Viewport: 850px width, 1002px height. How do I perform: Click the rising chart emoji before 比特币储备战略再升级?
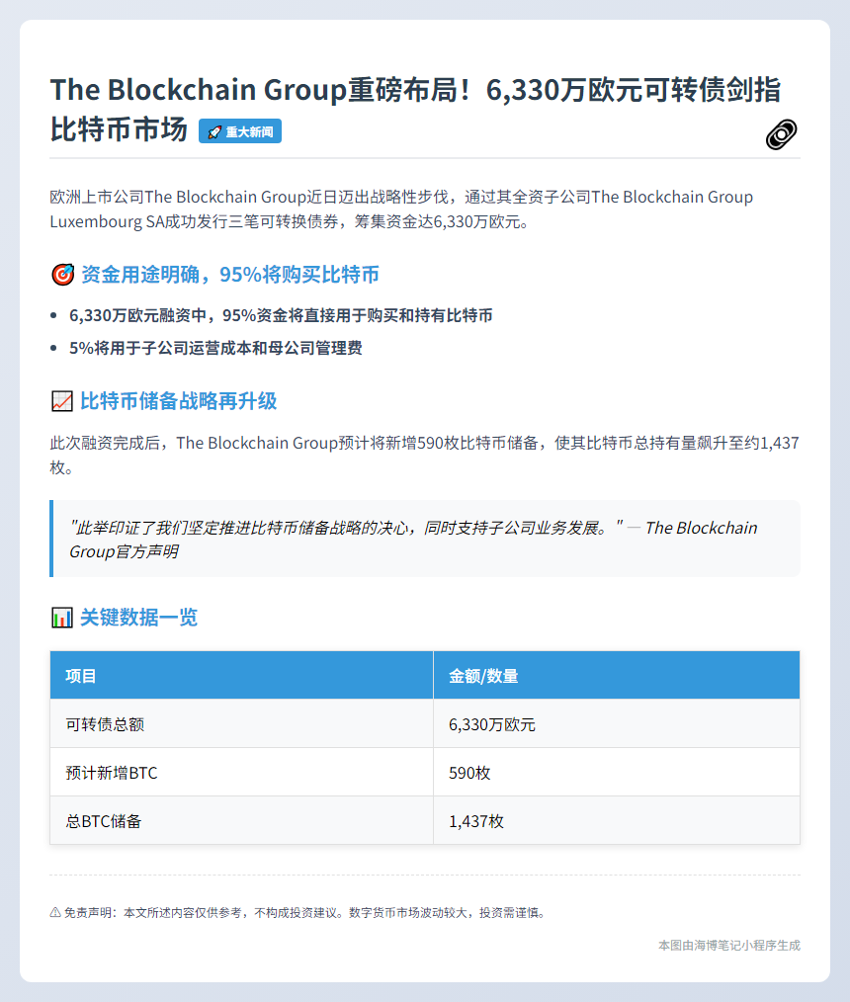(62, 401)
